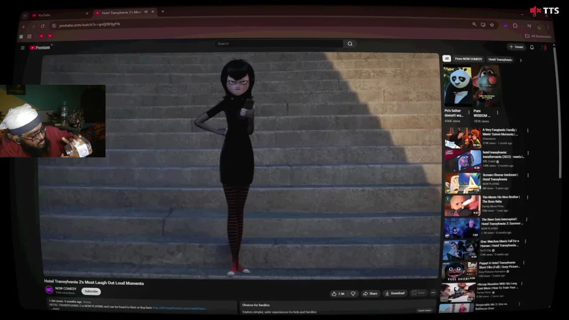
Task: Click the address bar URL
Action: (90, 24)
